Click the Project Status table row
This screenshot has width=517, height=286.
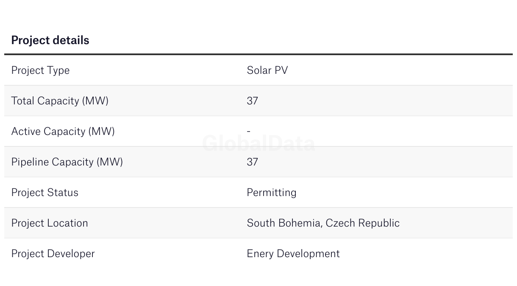point(170,193)
